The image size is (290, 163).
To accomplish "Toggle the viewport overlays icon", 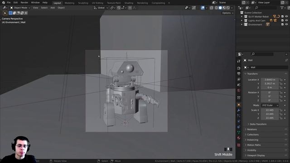I will coord(203,8).
